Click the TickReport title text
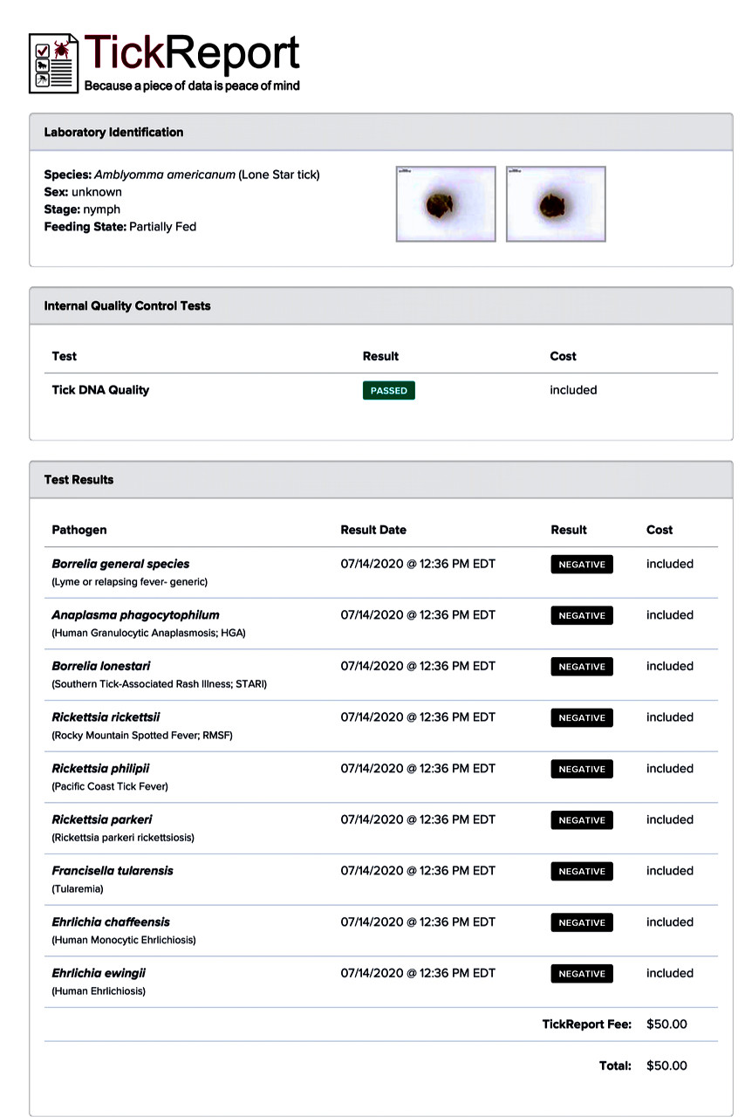Viewport: 745px width, 1117px height. click(x=193, y=53)
